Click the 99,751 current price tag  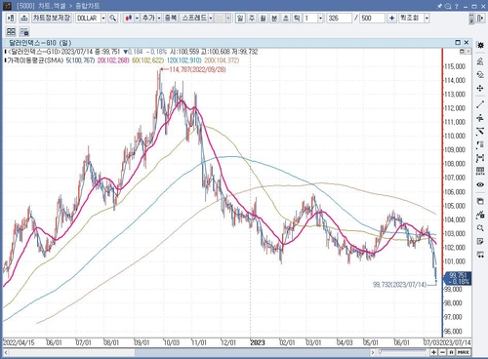coord(458,278)
